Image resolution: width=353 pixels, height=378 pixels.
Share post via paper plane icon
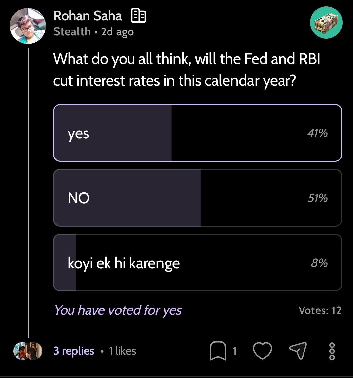coord(298,351)
